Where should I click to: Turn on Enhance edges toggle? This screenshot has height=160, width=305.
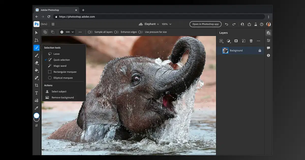coord(116,32)
